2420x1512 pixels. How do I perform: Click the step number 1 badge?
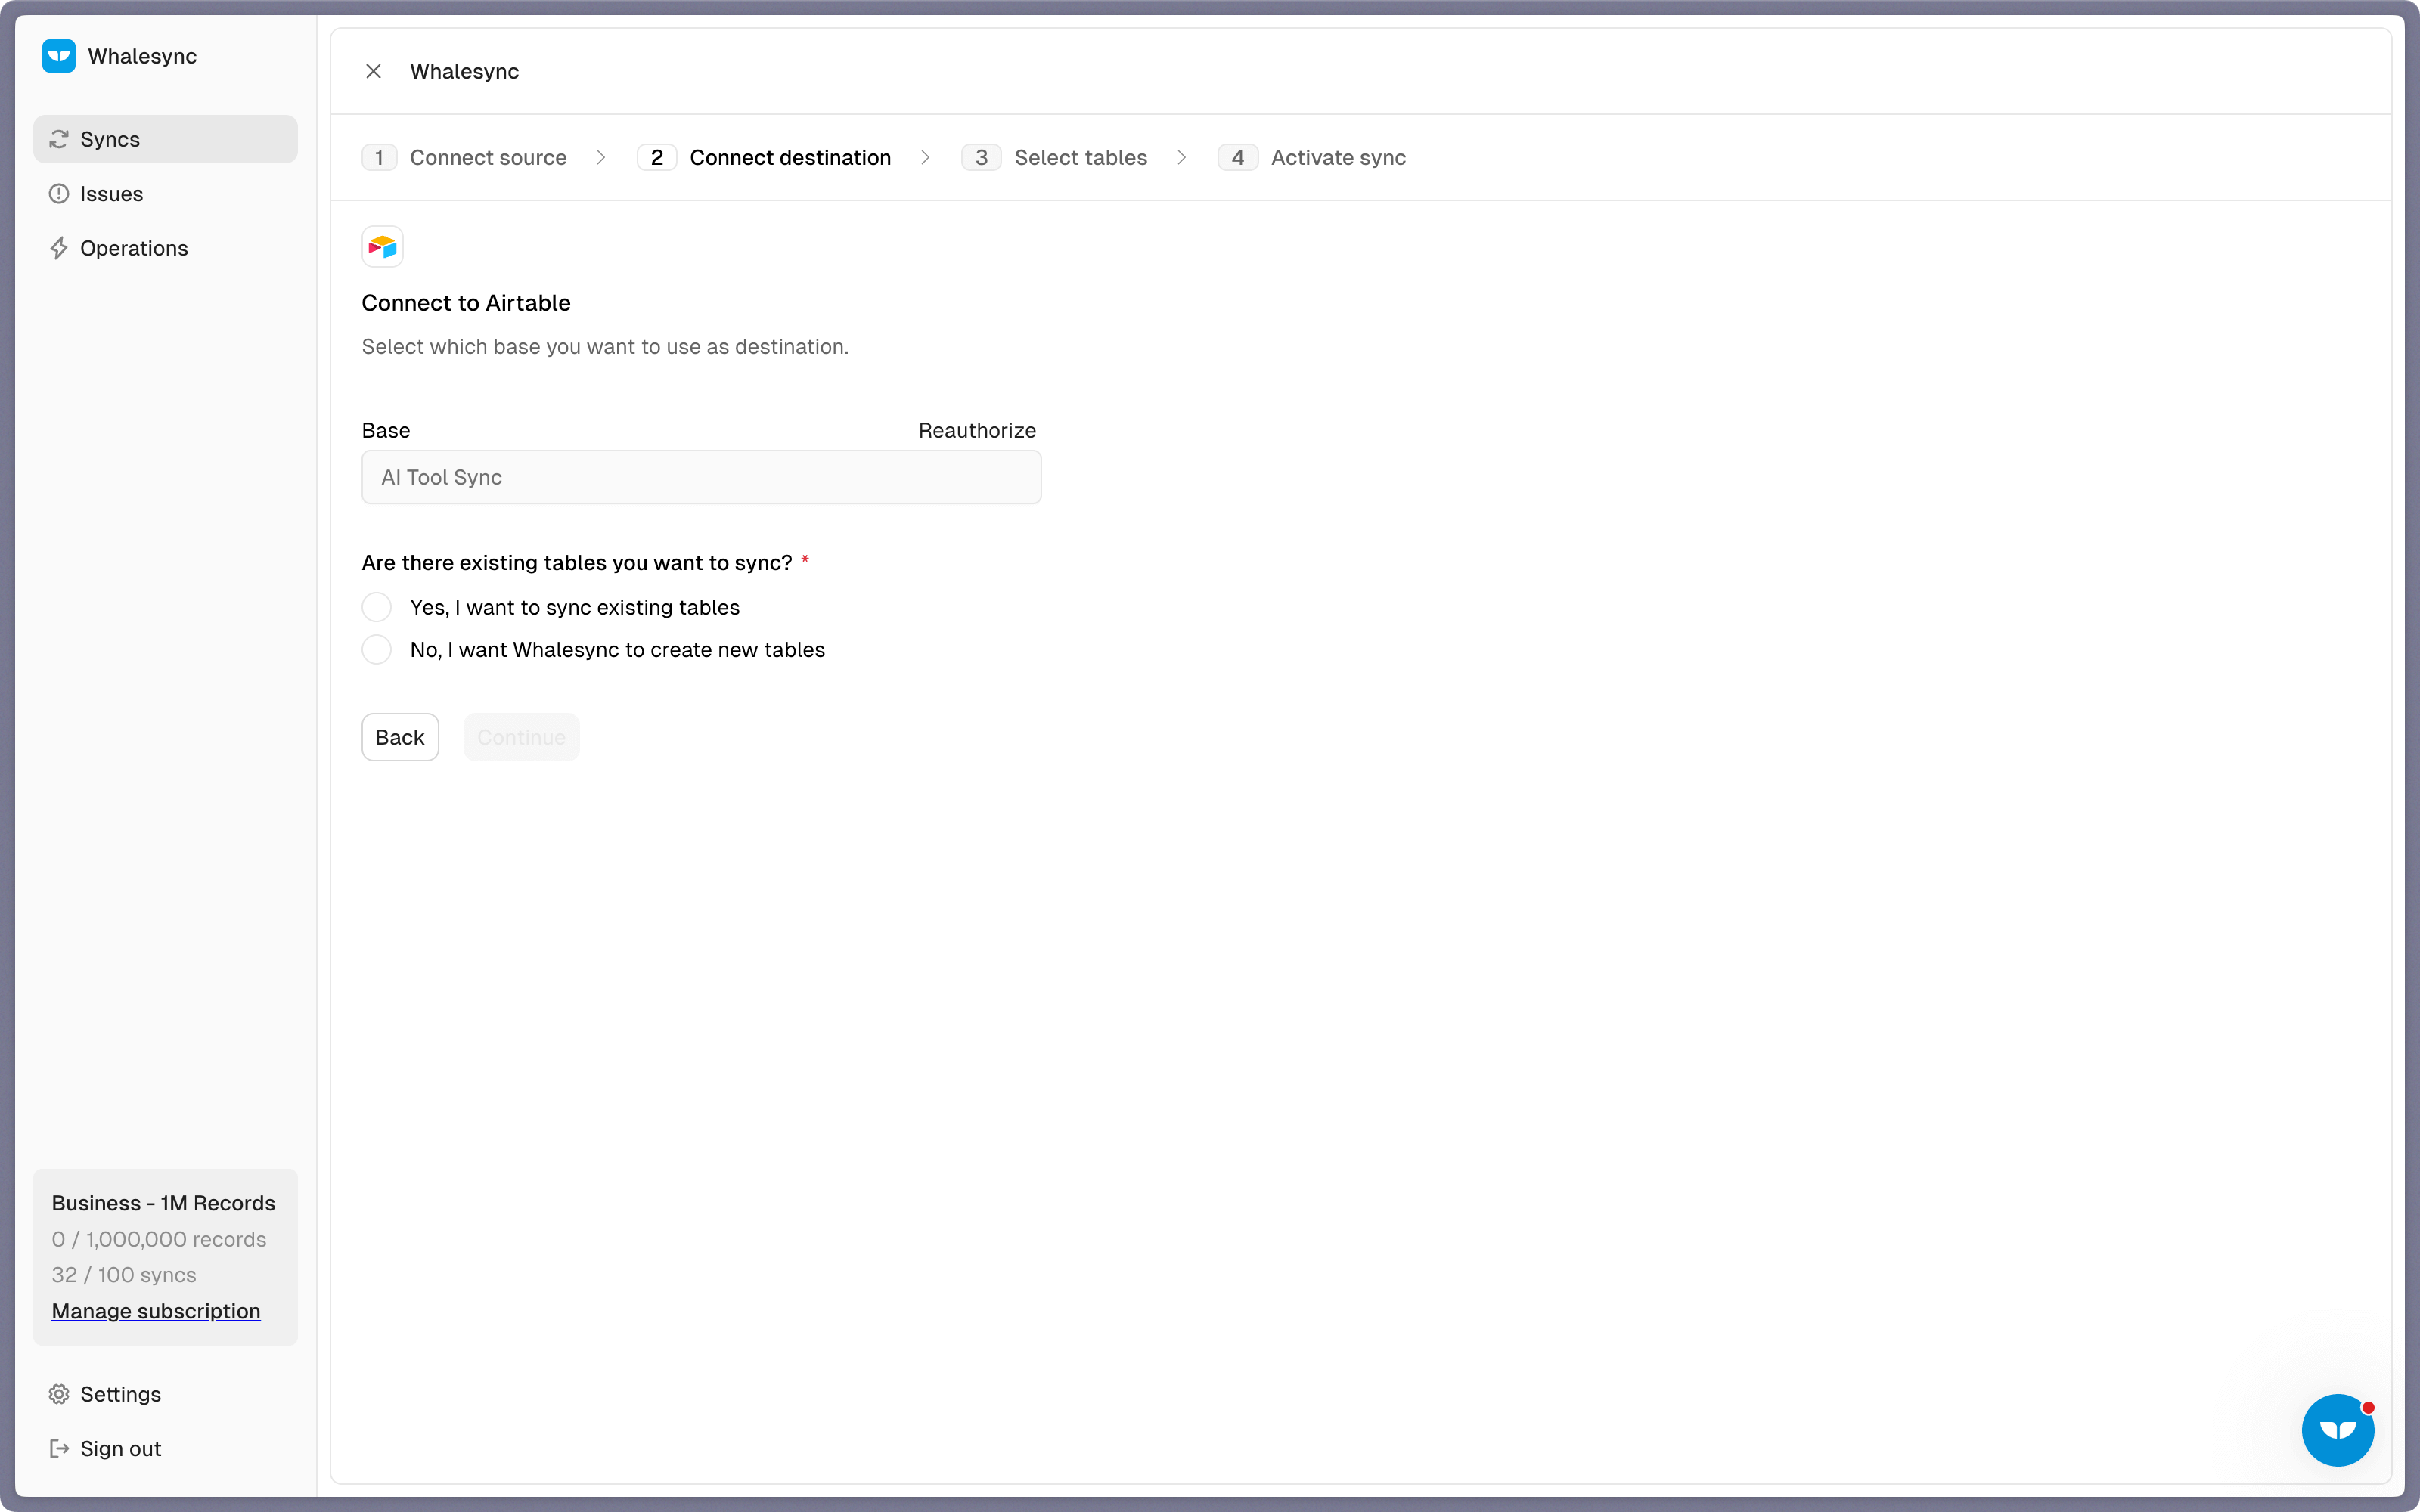coord(379,157)
